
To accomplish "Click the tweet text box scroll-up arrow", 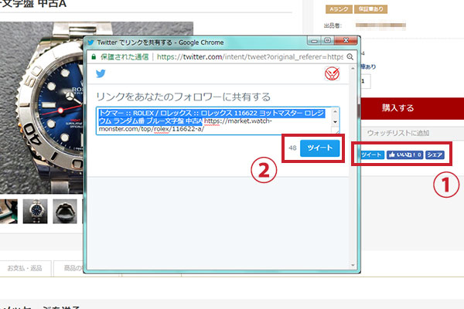I will 335,111.
